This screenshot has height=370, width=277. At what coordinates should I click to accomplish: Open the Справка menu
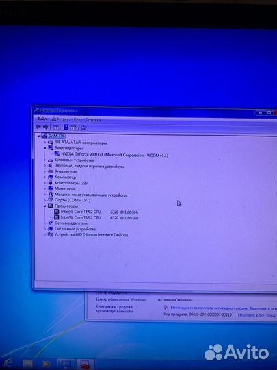pos(93,120)
